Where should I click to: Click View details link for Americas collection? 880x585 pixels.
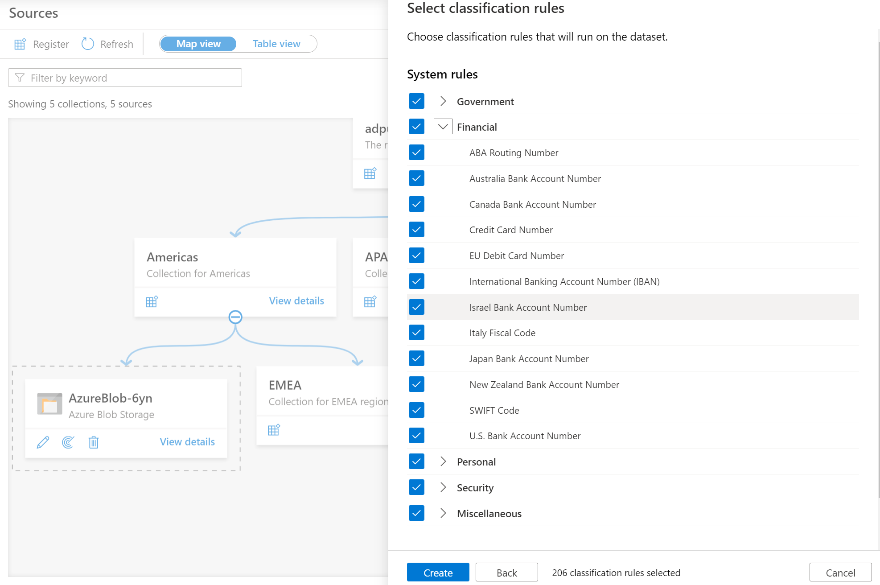(x=296, y=301)
